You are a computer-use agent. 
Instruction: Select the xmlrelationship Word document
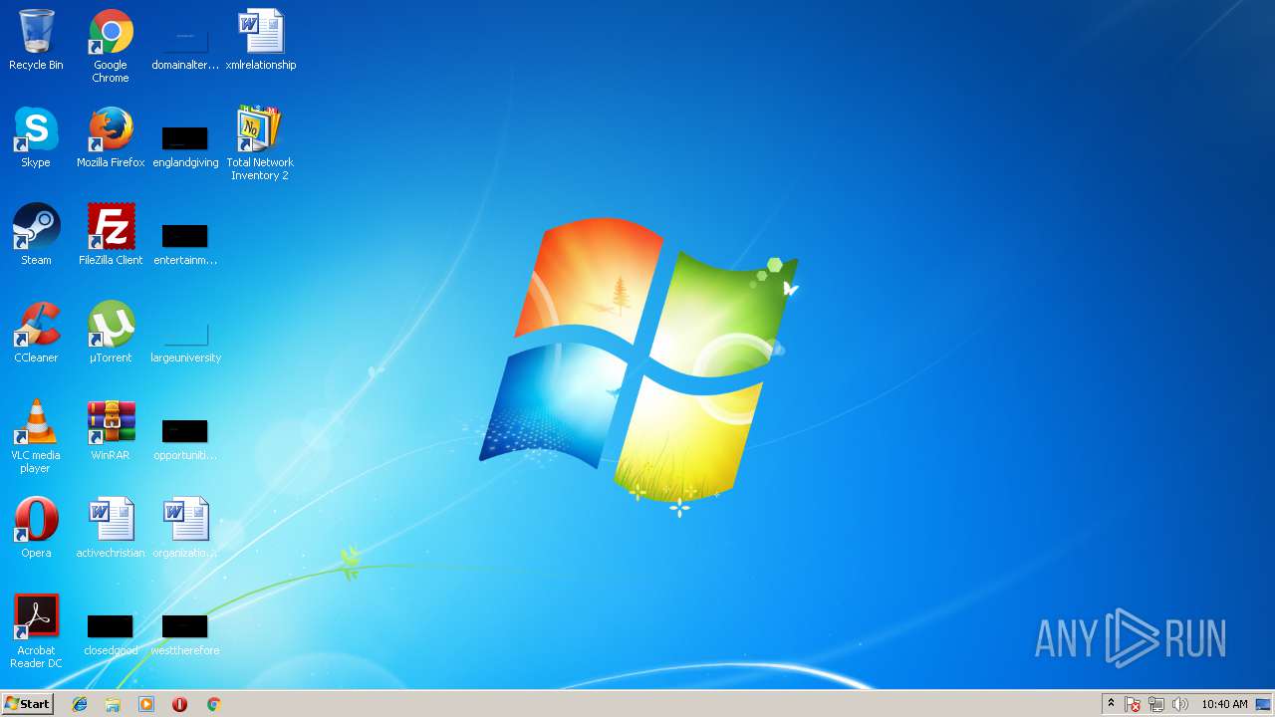coord(261,40)
